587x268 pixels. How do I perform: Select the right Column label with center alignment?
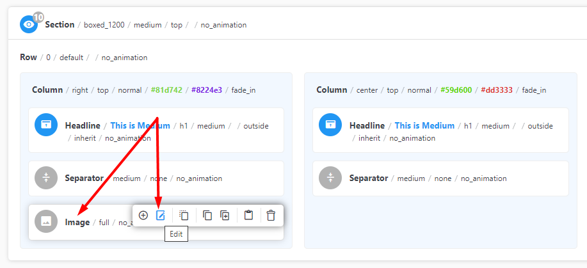tap(332, 90)
